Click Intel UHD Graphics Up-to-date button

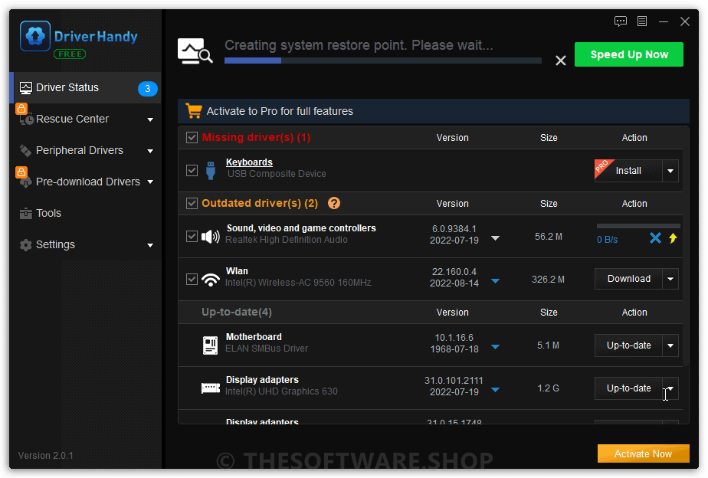coord(628,388)
